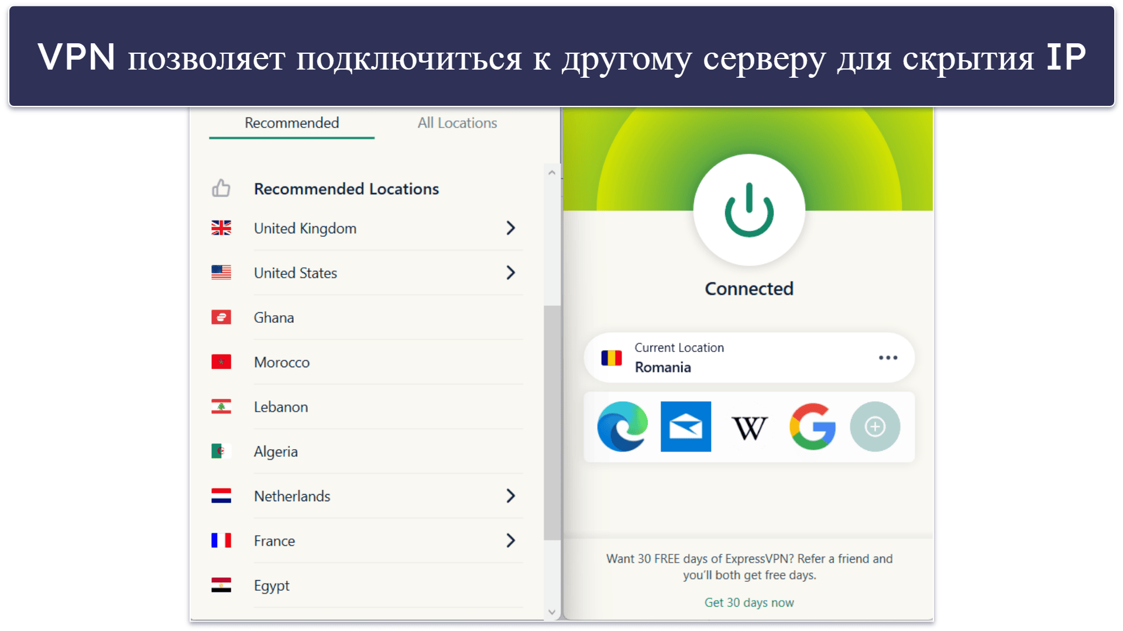Image resolution: width=1123 pixels, height=631 pixels.
Task: Select the Current Location Romania selector
Action: (x=749, y=357)
